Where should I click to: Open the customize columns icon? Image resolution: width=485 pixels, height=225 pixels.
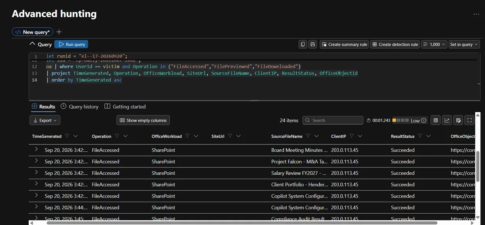pyautogui.click(x=458, y=120)
